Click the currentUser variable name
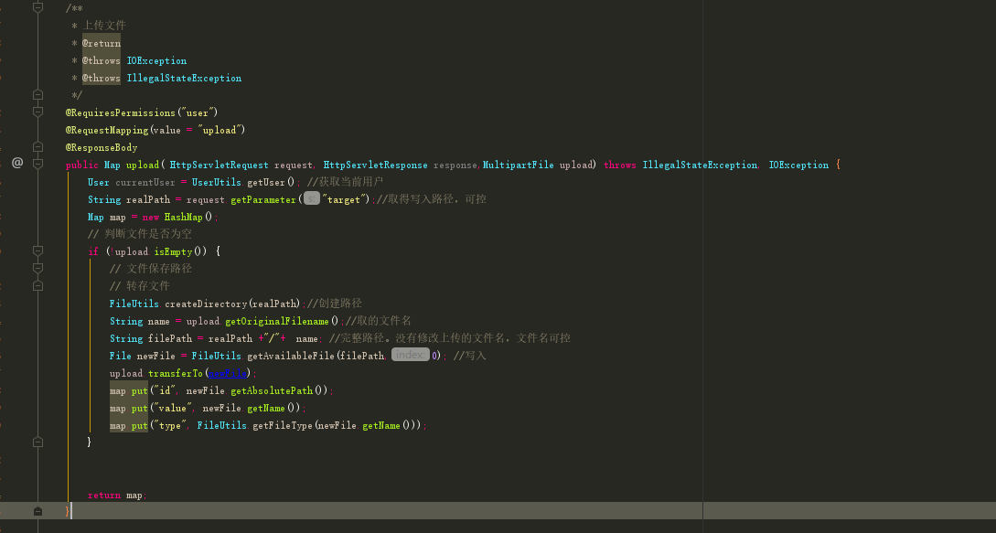The width and height of the screenshot is (996, 533). 145,182
